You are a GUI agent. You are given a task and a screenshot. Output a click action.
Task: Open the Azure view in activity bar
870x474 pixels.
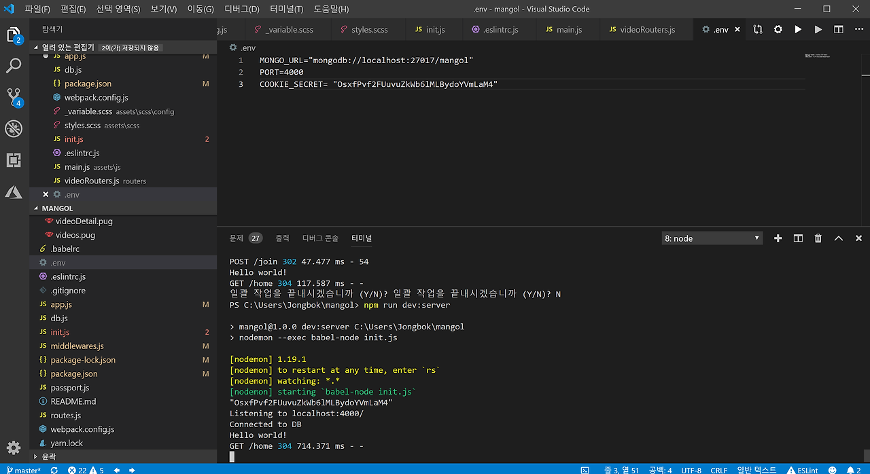tap(14, 192)
